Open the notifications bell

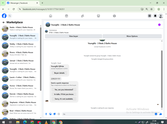pos(155,16)
